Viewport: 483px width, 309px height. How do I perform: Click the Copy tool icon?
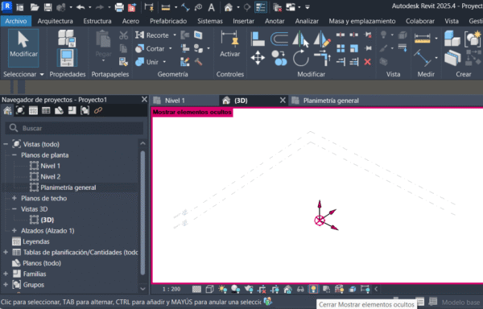click(279, 58)
